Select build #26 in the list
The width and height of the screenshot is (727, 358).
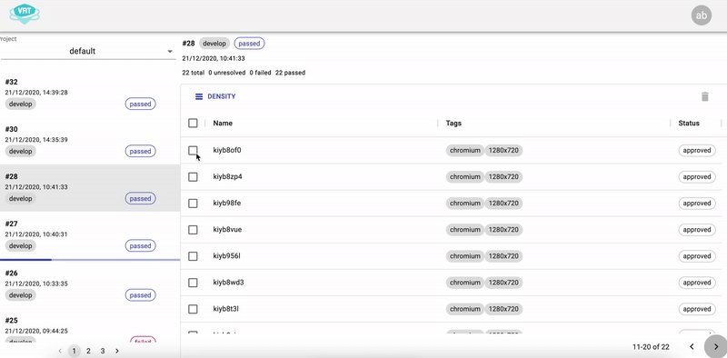point(90,284)
